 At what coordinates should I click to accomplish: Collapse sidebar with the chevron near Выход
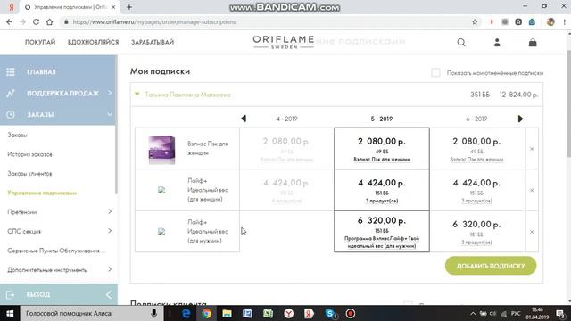109,294
